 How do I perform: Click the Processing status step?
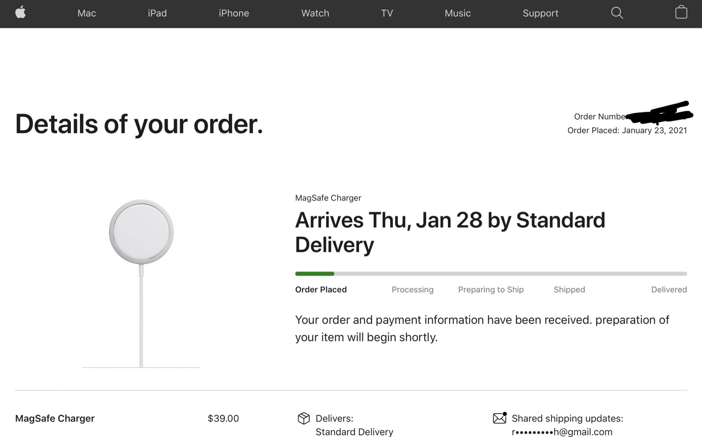[x=412, y=290]
